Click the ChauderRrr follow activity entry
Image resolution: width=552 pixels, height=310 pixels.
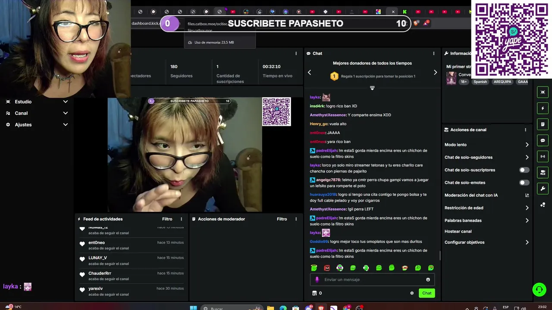coord(132,276)
